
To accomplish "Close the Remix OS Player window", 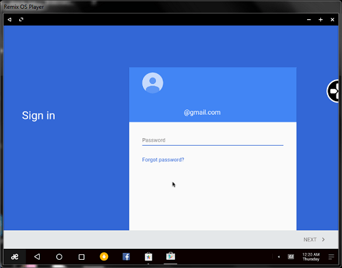I will click(332, 20).
